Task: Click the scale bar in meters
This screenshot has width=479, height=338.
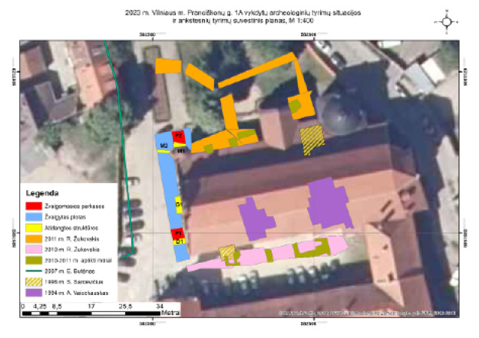Action: 91,307
